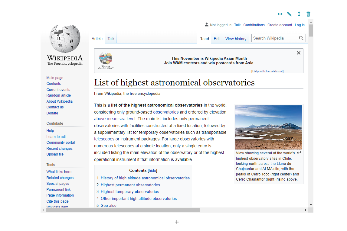Click the pencil edit icon

tap(290, 14)
